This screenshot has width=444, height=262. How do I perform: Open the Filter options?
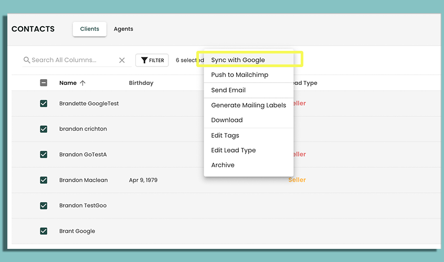tap(152, 60)
